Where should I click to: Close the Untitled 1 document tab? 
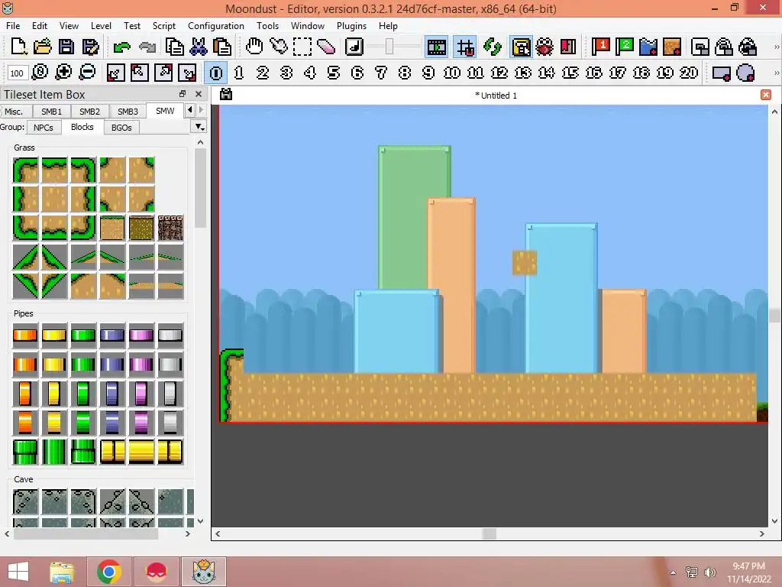[x=766, y=95]
